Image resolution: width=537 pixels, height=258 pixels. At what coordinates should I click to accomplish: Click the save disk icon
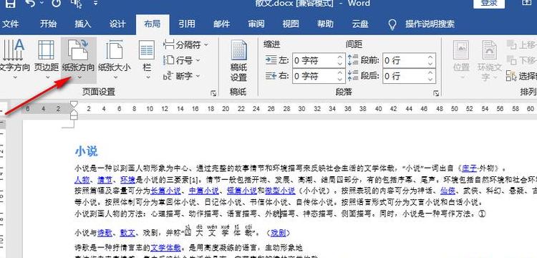[x=10, y=4]
